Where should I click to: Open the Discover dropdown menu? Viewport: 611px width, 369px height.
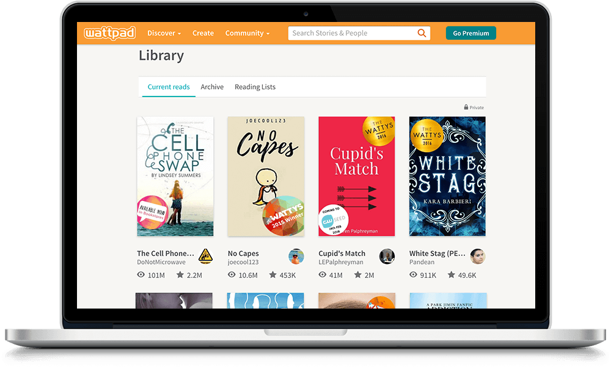coord(163,33)
